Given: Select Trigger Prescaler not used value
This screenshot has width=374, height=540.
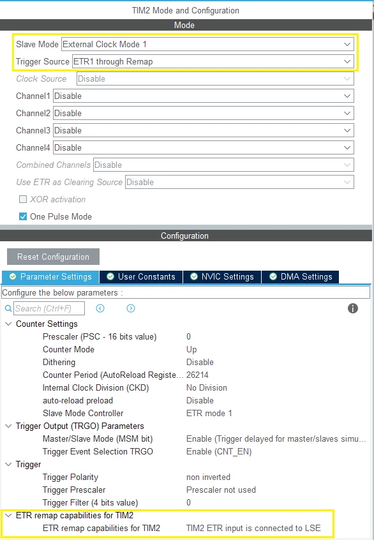Looking at the screenshot, I should pyautogui.click(x=221, y=490).
